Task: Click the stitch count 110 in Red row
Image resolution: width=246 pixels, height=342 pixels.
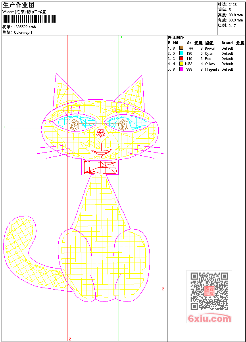Action: click(x=189, y=58)
